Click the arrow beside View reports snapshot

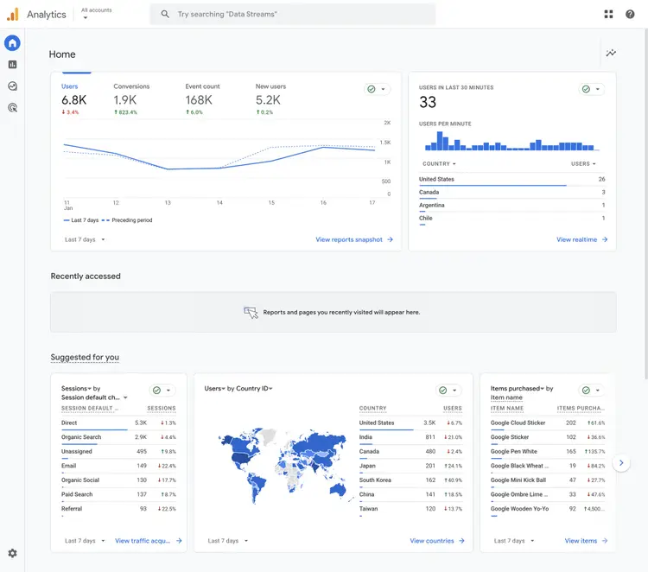click(x=391, y=239)
